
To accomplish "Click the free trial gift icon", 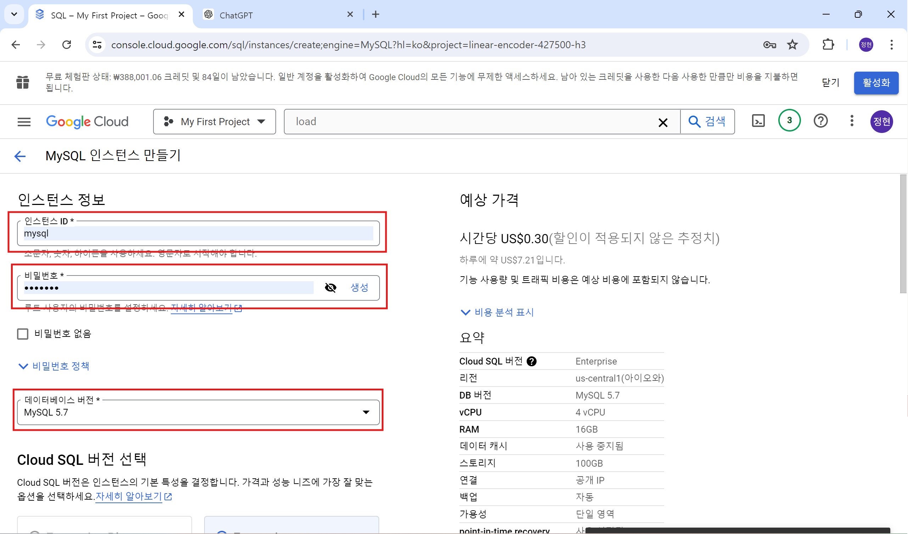I will click(x=23, y=82).
